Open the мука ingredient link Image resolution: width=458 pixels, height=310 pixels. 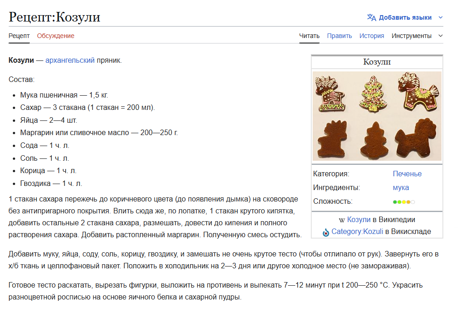[x=401, y=188]
